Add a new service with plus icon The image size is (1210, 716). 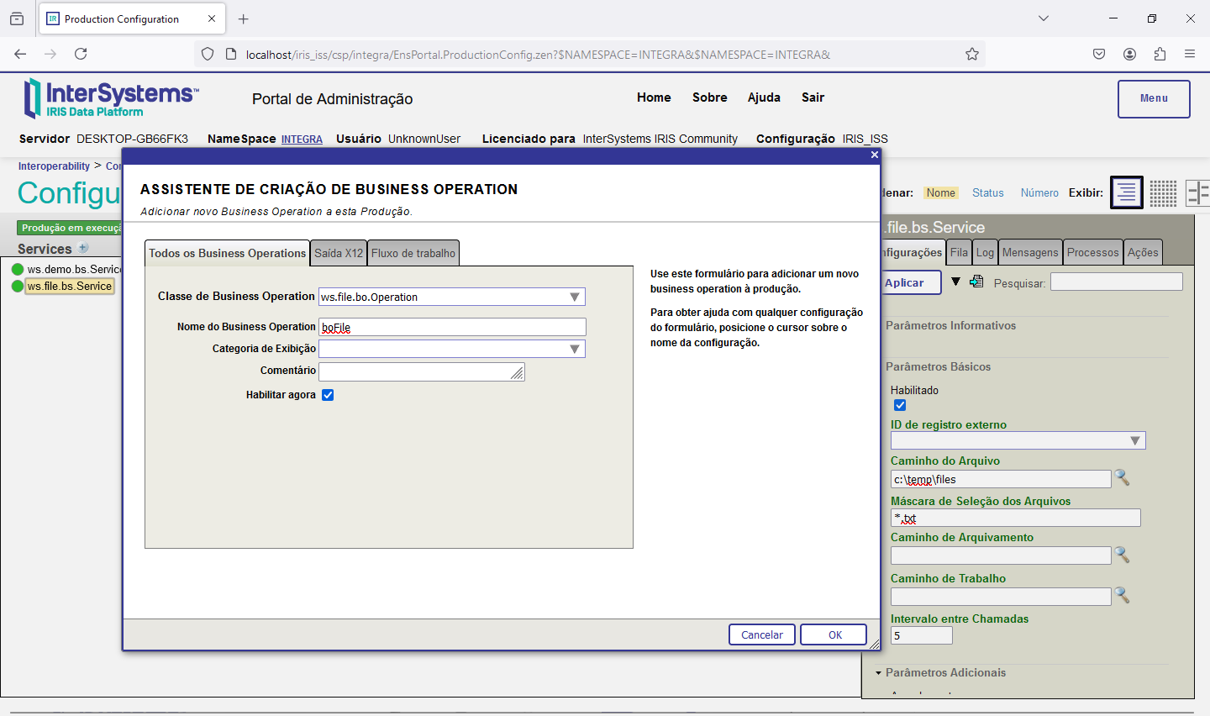click(x=83, y=248)
